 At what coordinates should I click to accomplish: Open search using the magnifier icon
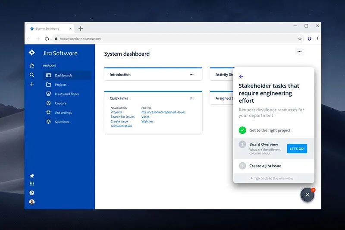tap(31, 75)
